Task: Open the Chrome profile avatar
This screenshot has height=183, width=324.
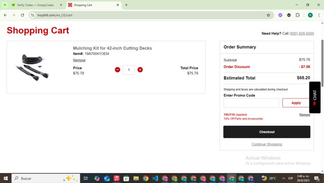Action: [310, 15]
